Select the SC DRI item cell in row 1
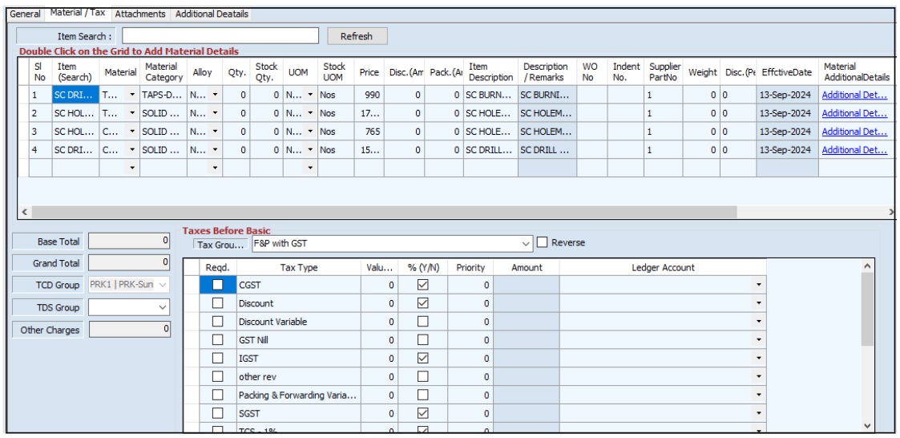 click(x=74, y=95)
